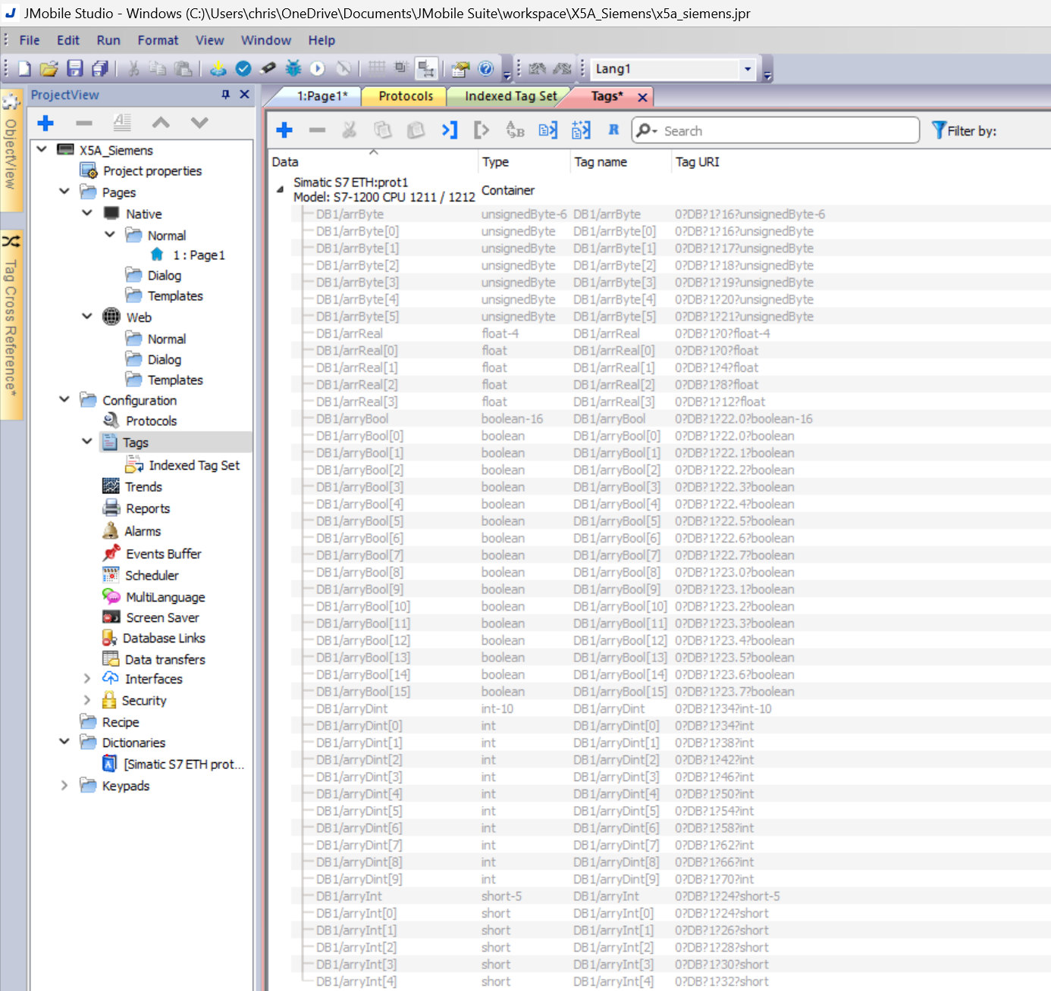Validate project with blue checkmark icon
Viewport: 1051px width, 991px height.
coord(243,69)
